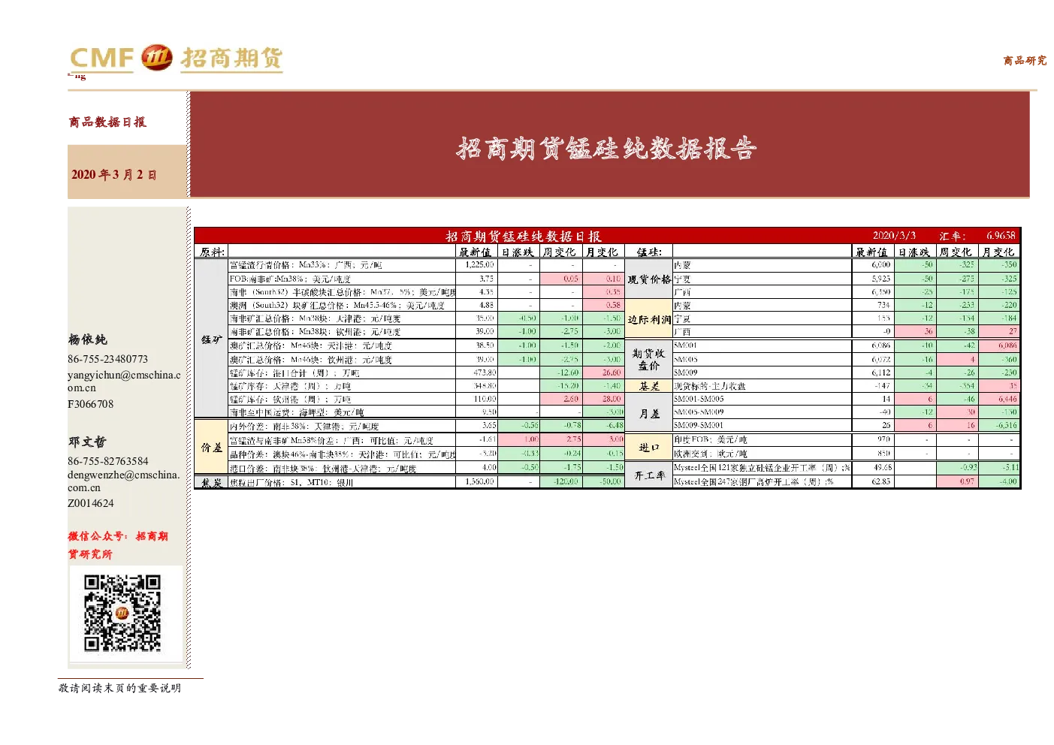The height and width of the screenshot is (745, 1054).
Task: Click the 期货收盘价 category cell
Action: click(649, 359)
